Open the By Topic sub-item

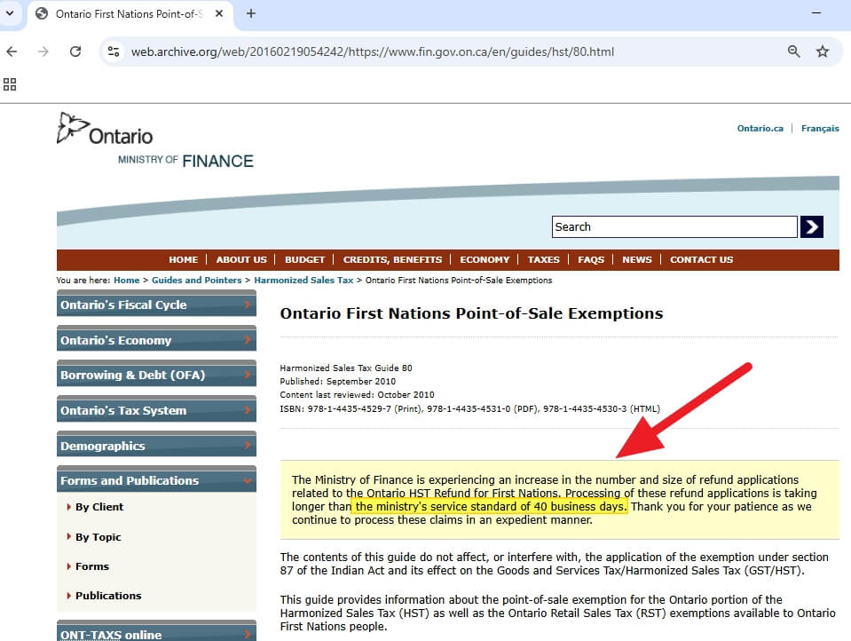[x=98, y=537]
